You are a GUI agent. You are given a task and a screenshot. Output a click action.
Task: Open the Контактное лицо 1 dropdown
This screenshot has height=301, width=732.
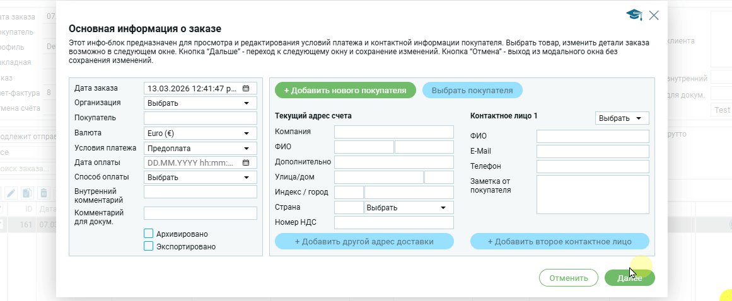[622, 118]
